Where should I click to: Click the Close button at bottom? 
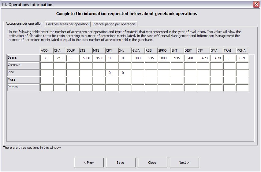click(x=152, y=163)
